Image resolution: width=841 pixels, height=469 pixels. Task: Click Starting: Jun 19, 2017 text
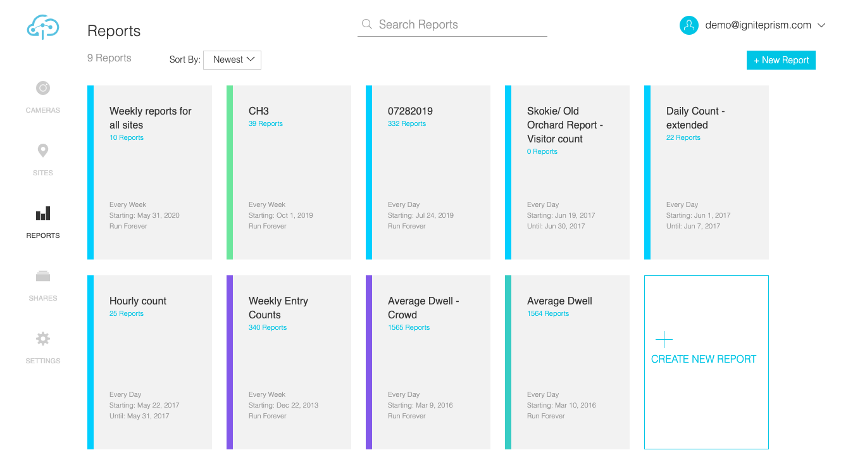(x=561, y=215)
